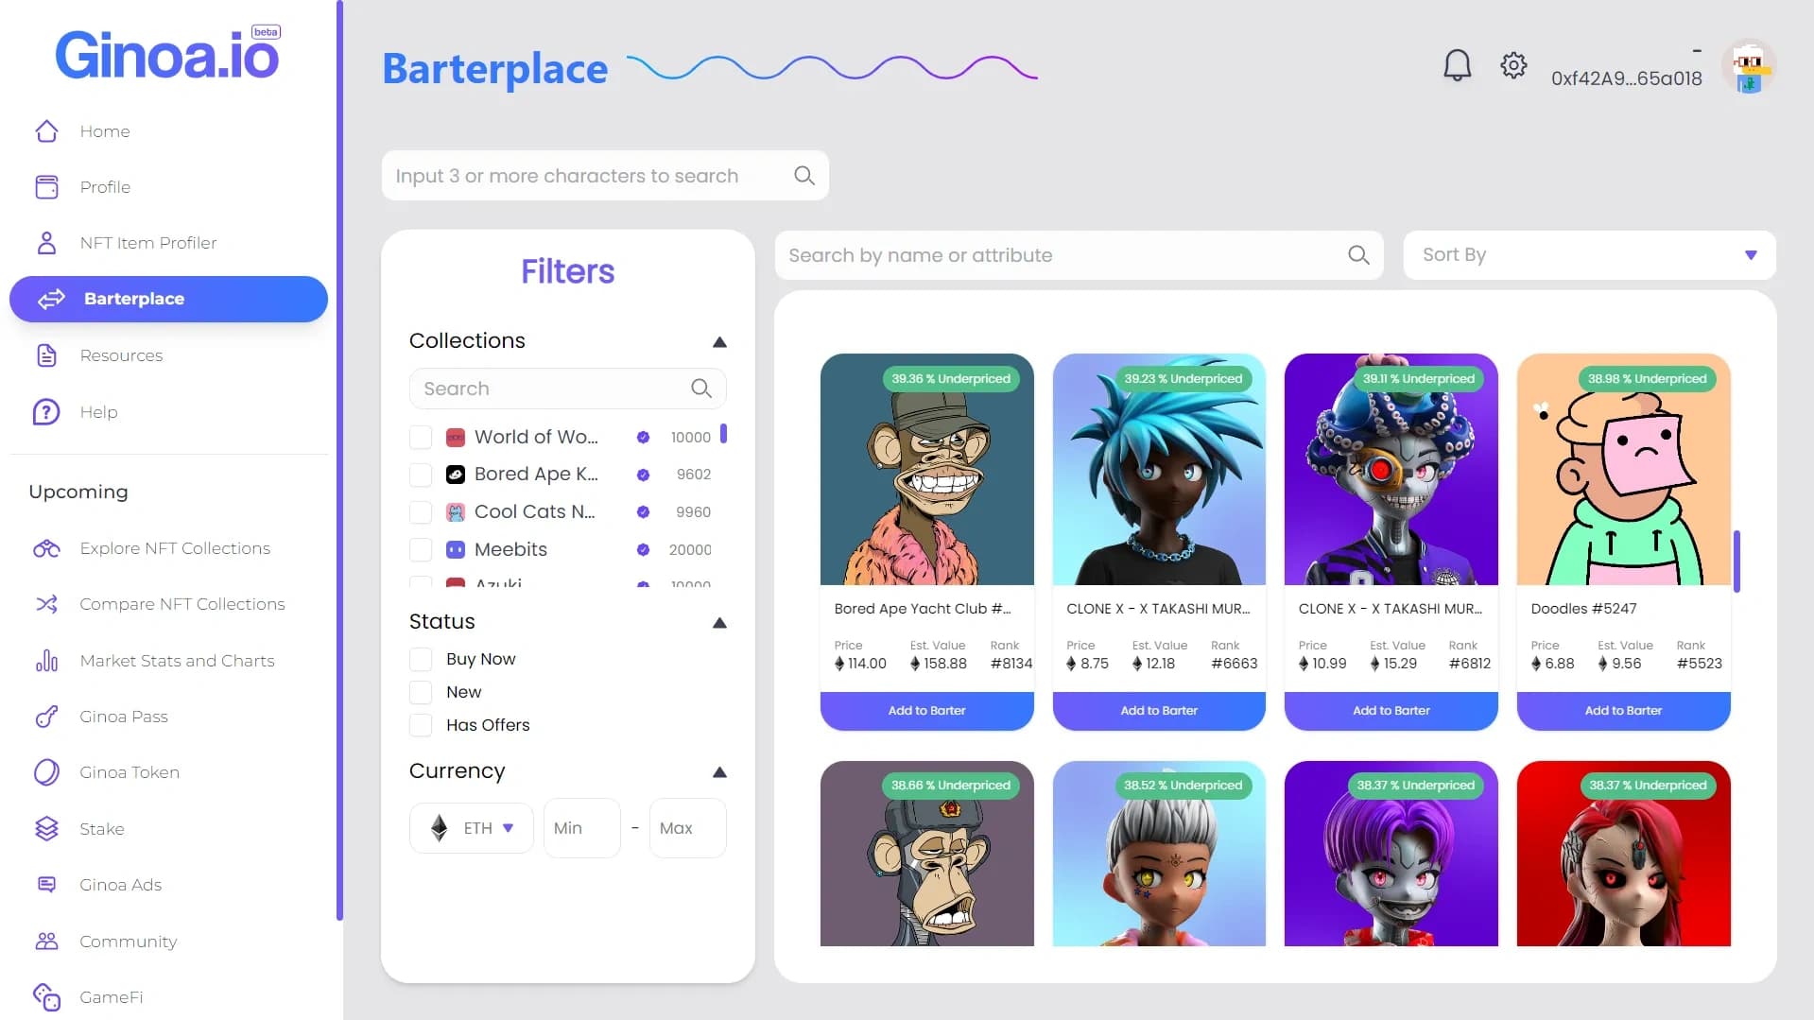Image resolution: width=1814 pixels, height=1020 pixels.
Task: Focus the Collections Search field
Action: [x=567, y=389]
